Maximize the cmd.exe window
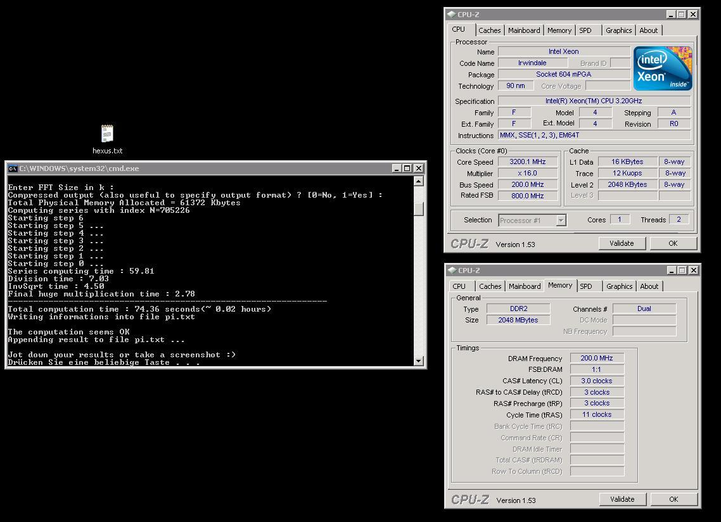Viewport: 721px width, 522px height. 407,169
